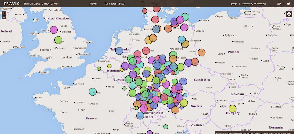This screenshot has width=294, height=134.
Task: Click the Creative Commons license icon
Action: [279, 4]
